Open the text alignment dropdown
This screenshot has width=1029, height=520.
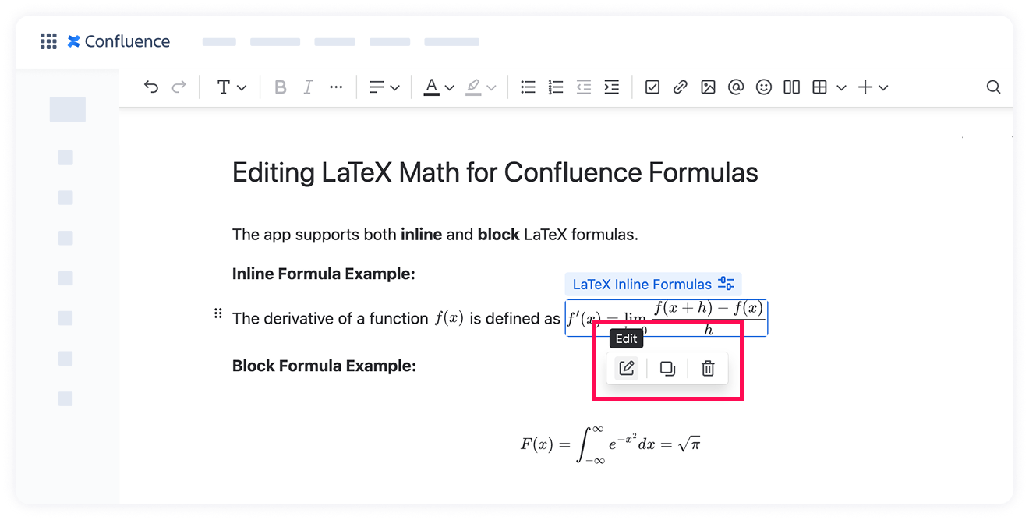click(384, 87)
